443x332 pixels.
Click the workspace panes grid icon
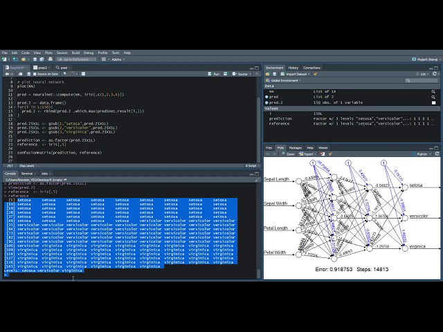point(104,59)
